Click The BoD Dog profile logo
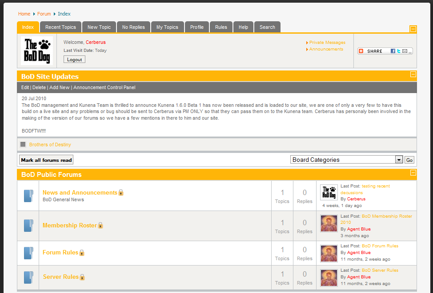 point(37,51)
